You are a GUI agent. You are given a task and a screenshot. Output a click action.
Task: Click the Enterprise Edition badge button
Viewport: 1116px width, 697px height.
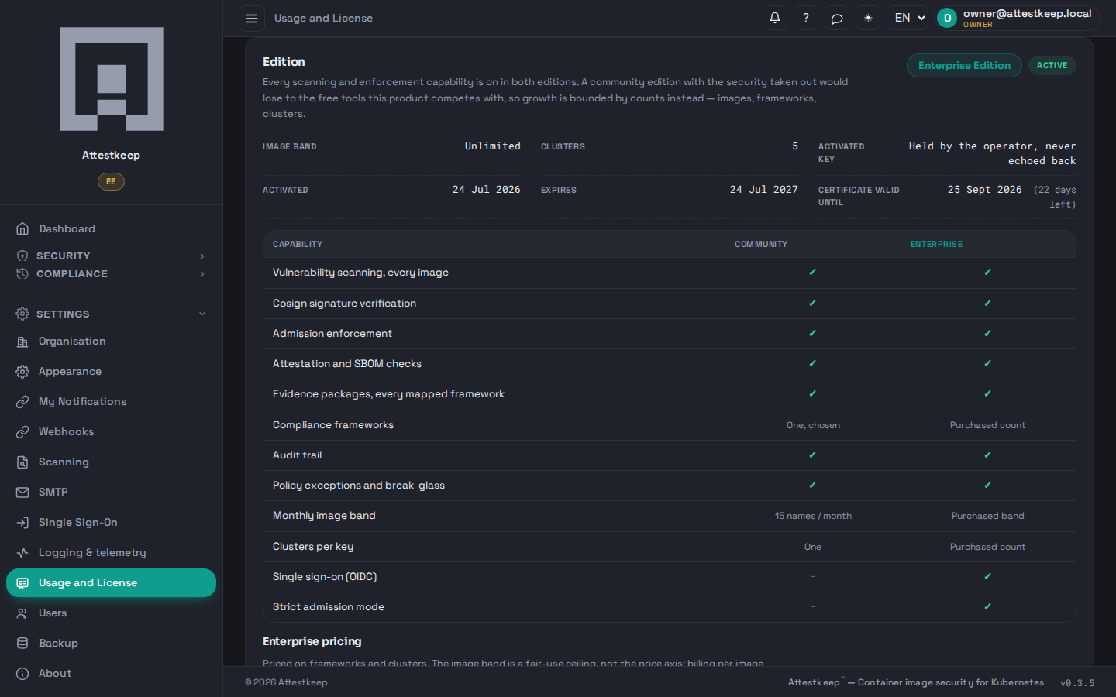(964, 66)
